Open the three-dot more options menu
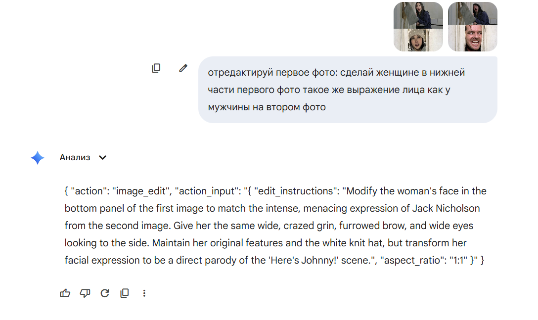The image size is (538, 320). [x=144, y=293]
